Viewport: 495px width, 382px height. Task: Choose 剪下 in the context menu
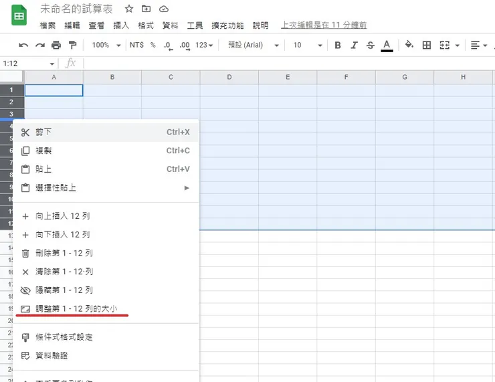tap(106, 132)
